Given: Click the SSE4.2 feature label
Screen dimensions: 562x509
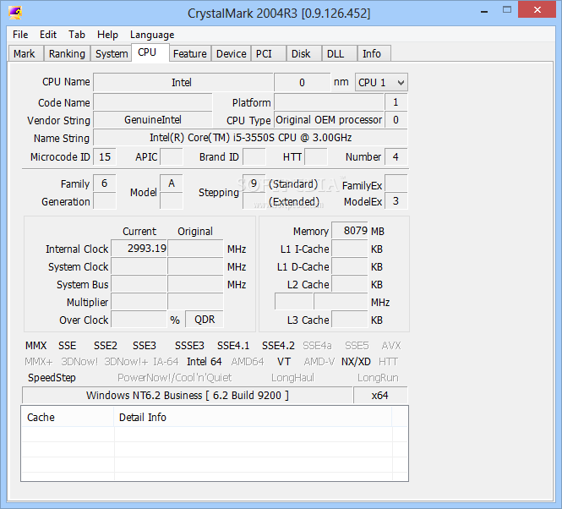Looking at the screenshot, I should tap(278, 346).
